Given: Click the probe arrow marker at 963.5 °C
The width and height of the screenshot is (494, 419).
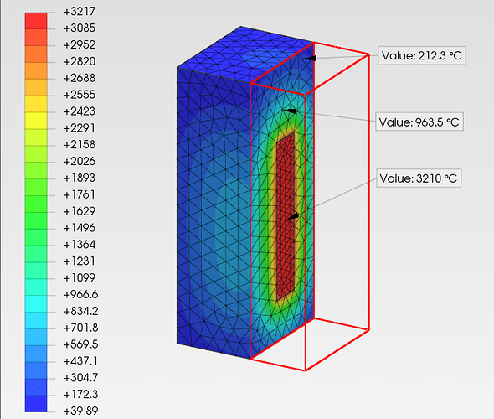Looking at the screenshot, I should pyautogui.click(x=290, y=111).
